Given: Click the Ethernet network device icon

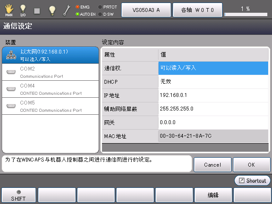Looking at the screenshot, I should click(11, 55).
